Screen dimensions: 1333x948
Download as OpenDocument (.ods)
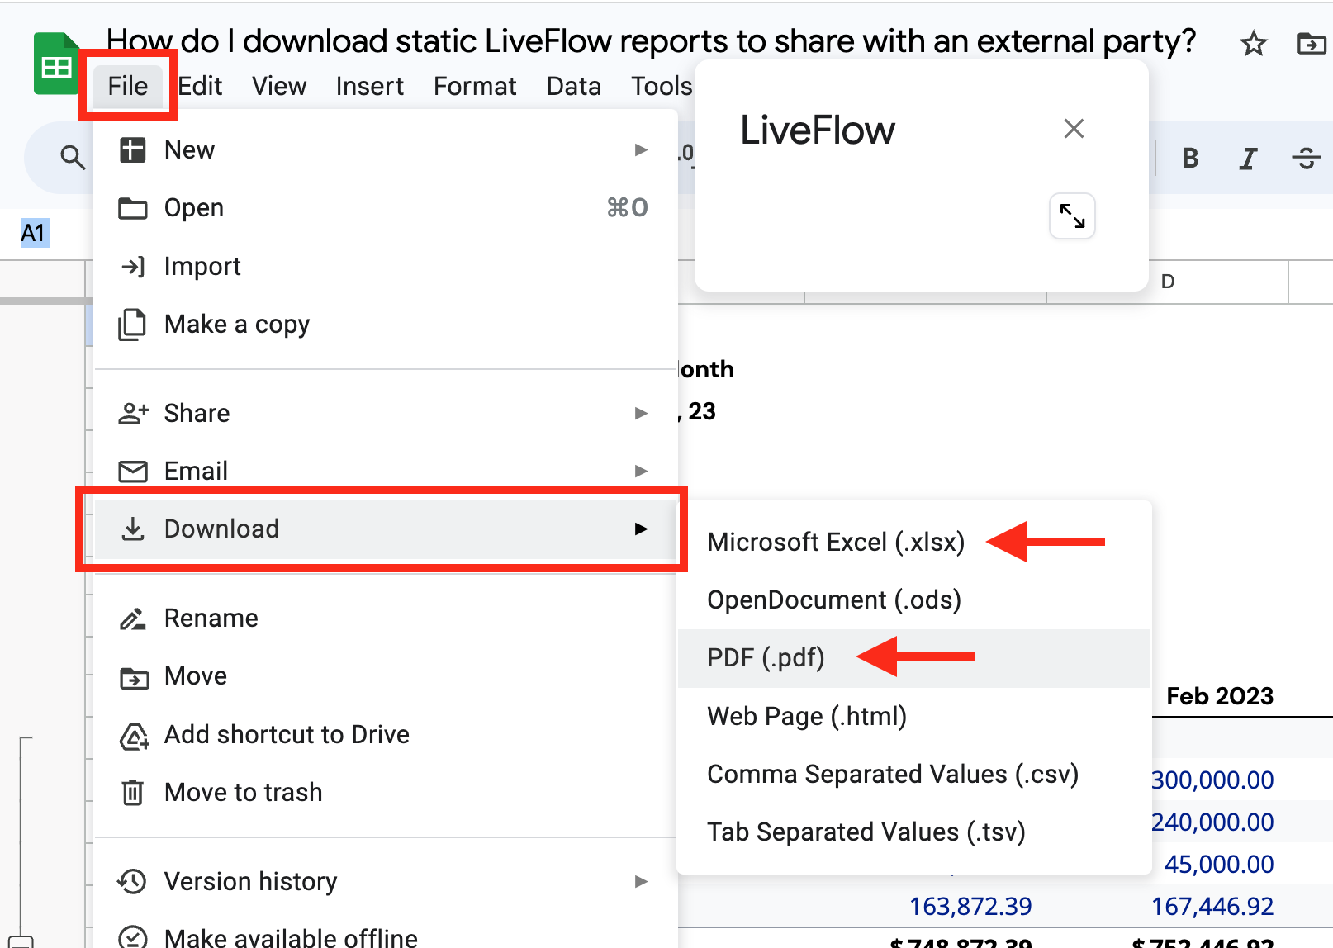(x=913, y=600)
